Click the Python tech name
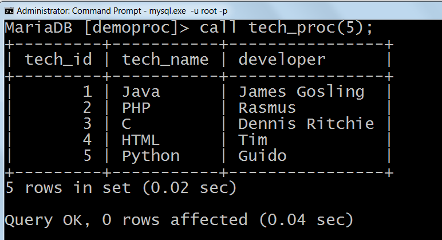Image resolution: width=442 pixels, height=240 pixels. pos(151,156)
